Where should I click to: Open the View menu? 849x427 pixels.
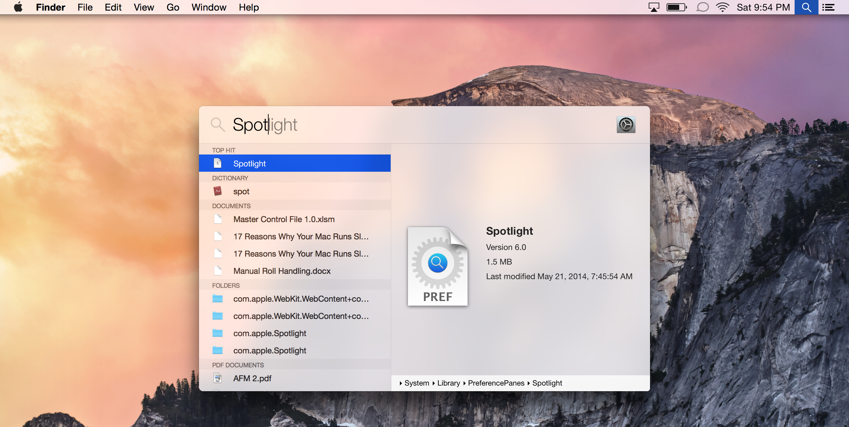pos(144,7)
